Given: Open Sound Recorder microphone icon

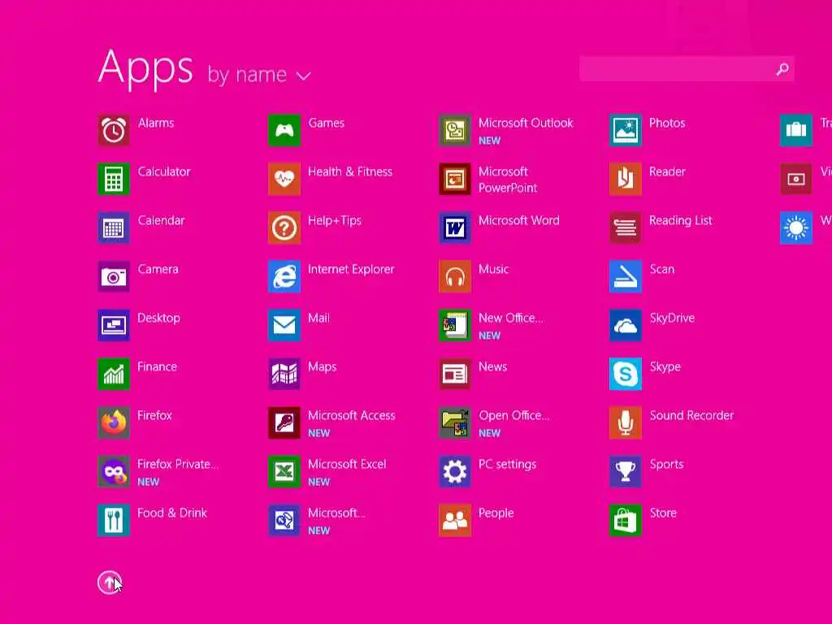Looking at the screenshot, I should click(x=626, y=422).
